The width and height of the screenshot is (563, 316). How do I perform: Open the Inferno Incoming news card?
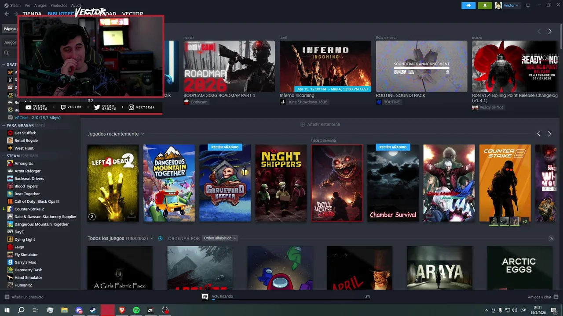point(325,66)
